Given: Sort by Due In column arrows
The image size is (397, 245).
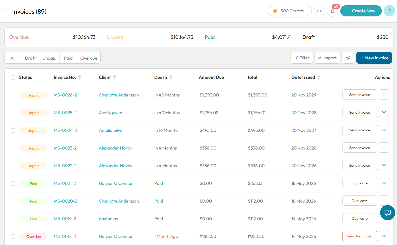Looking at the screenshot, I should pyautogui.click(x=171, y=77).
